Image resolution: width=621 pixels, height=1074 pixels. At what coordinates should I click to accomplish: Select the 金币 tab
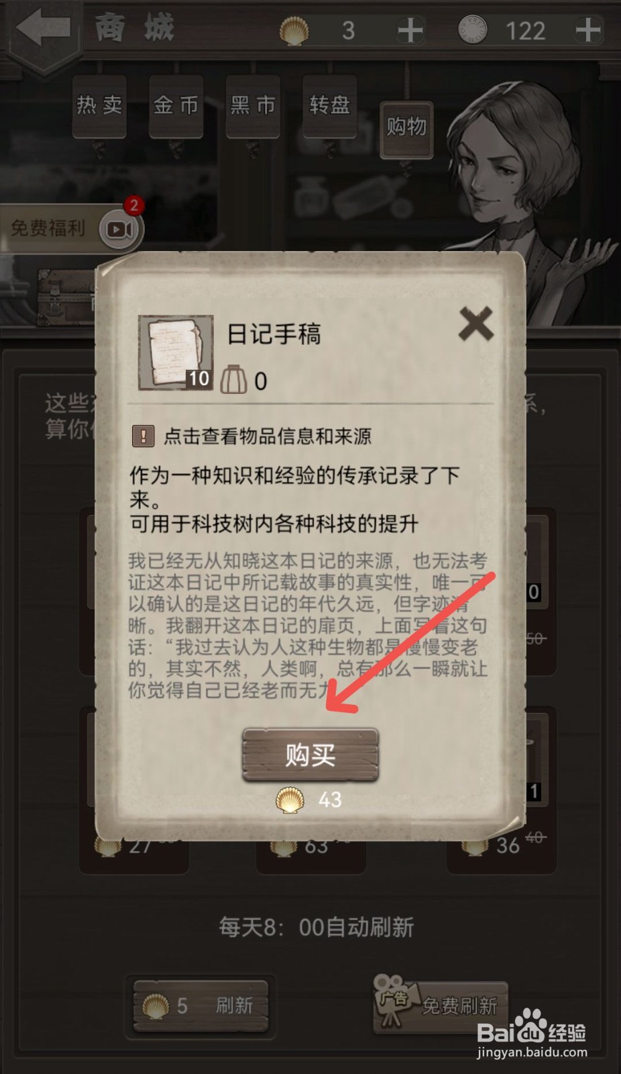click(x=176, y=105)
